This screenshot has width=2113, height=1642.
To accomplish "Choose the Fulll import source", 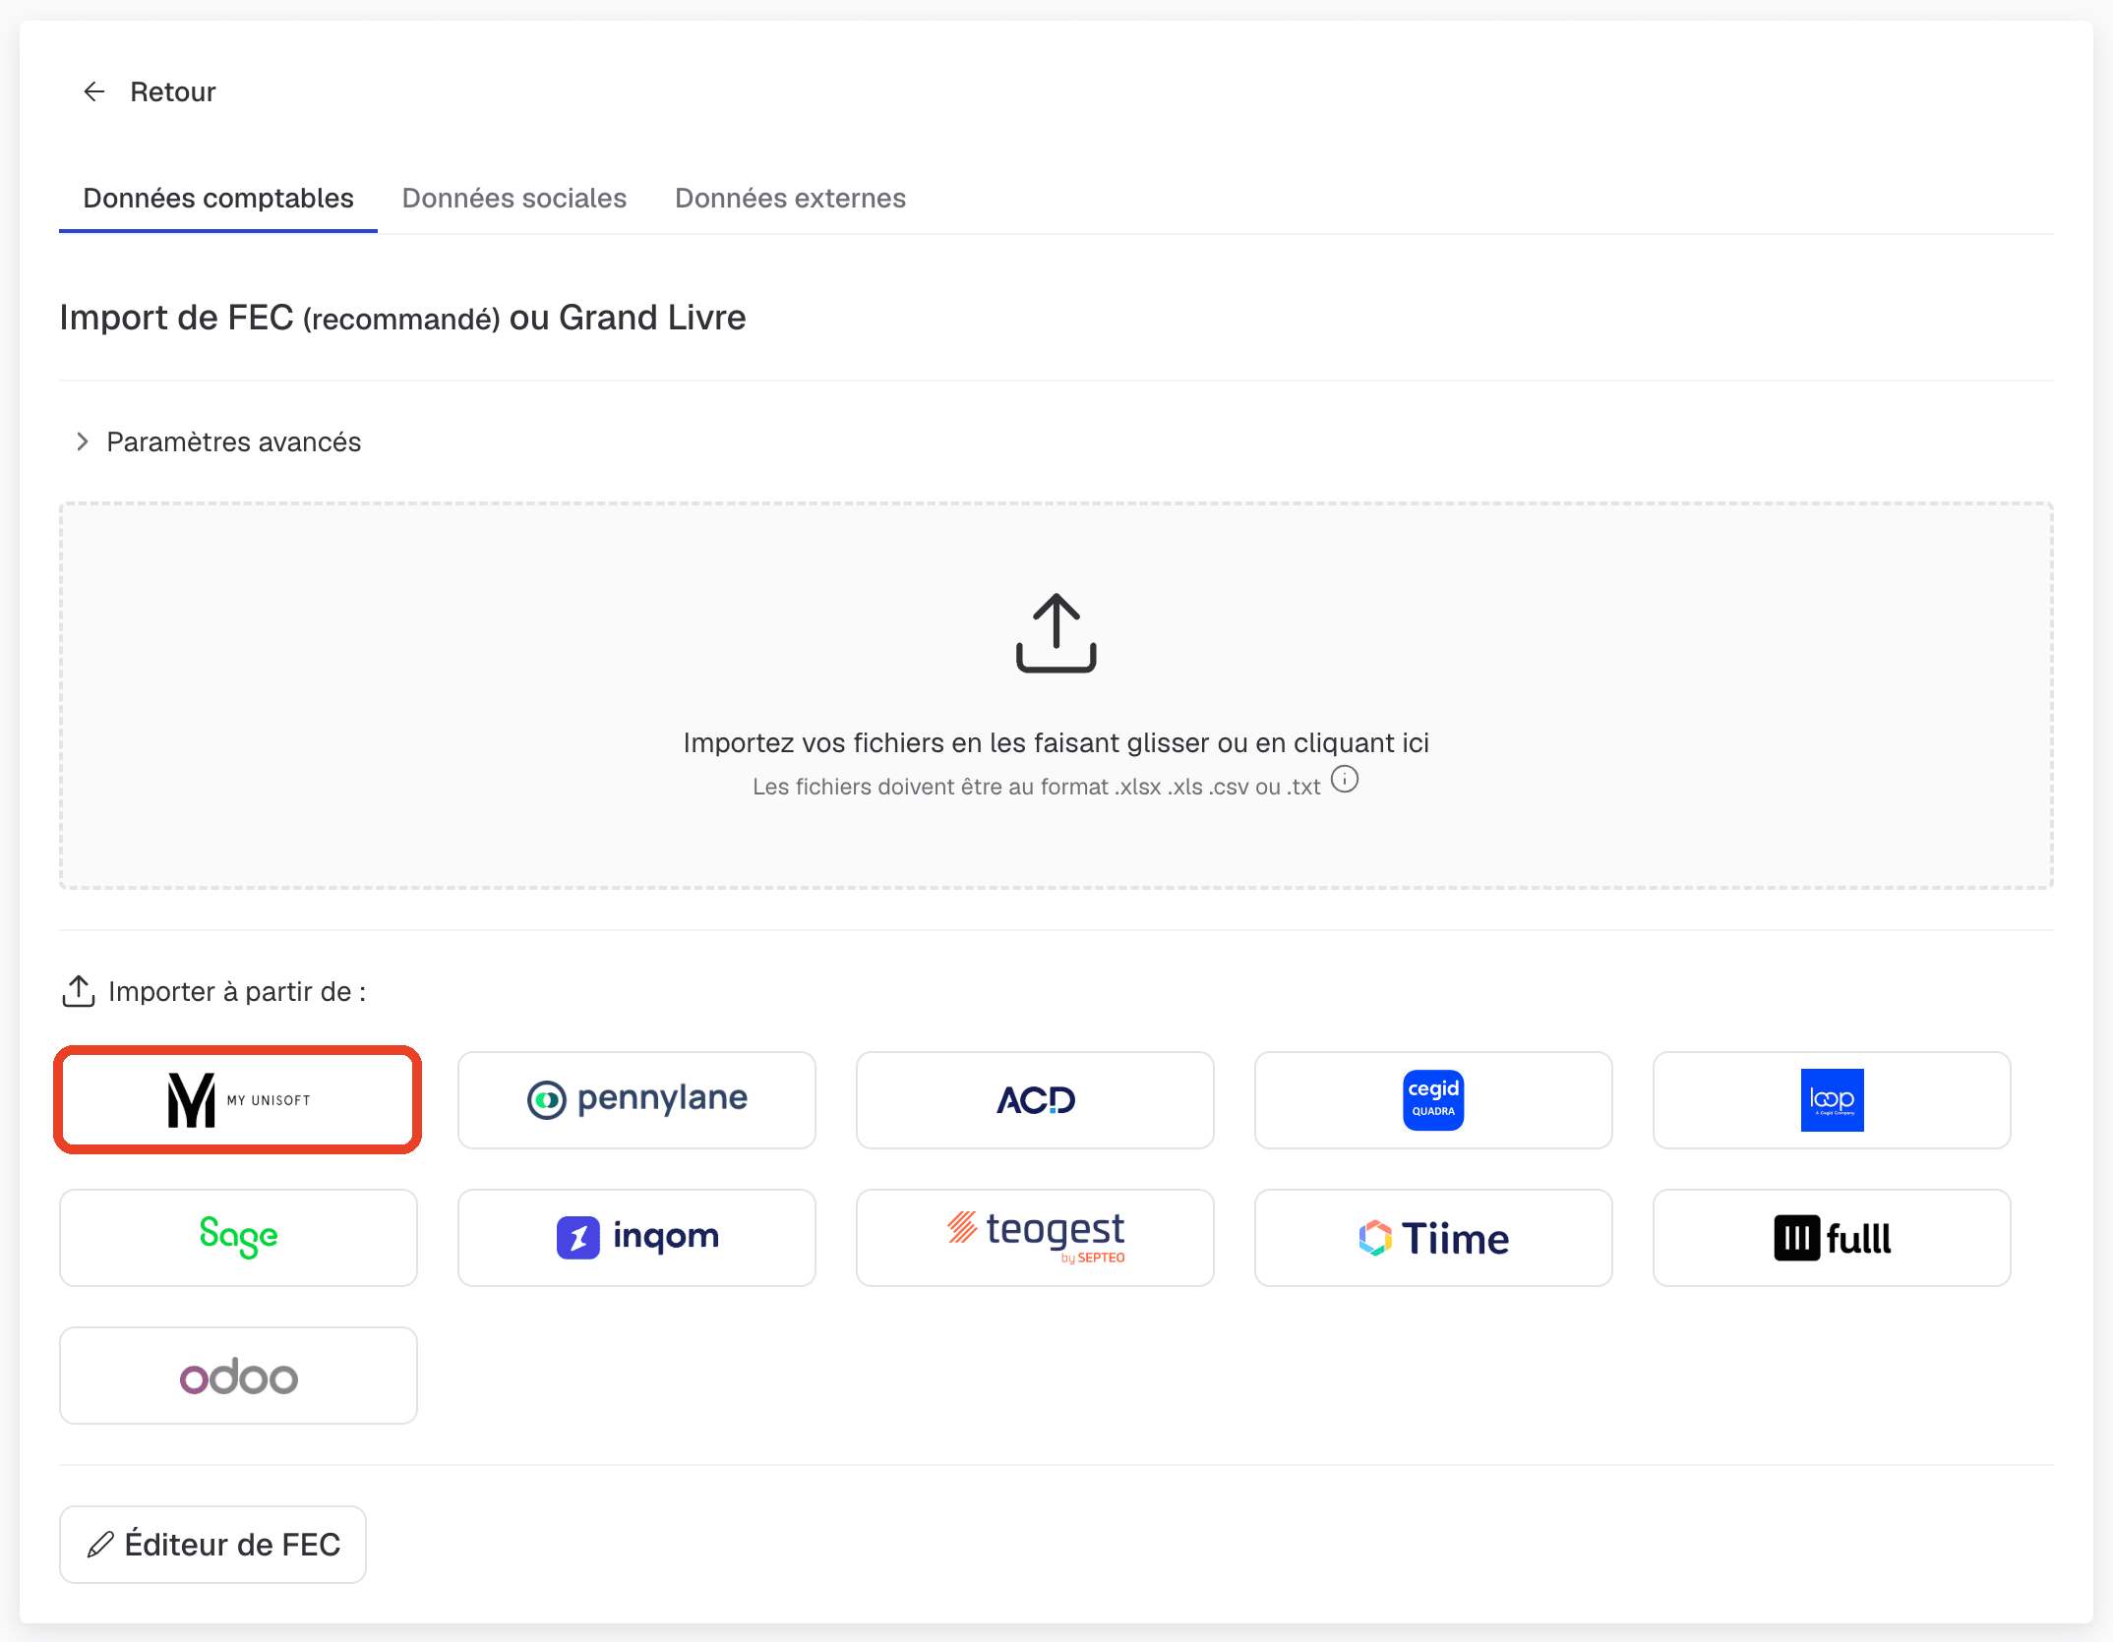I will click(x=1832, y=1238).
